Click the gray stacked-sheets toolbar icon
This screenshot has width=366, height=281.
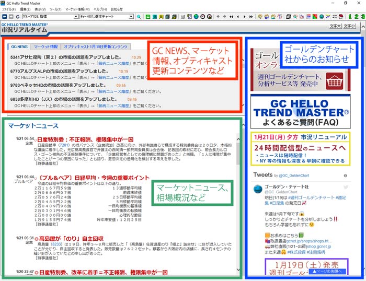pyautogui.click(x=289, y=17)
